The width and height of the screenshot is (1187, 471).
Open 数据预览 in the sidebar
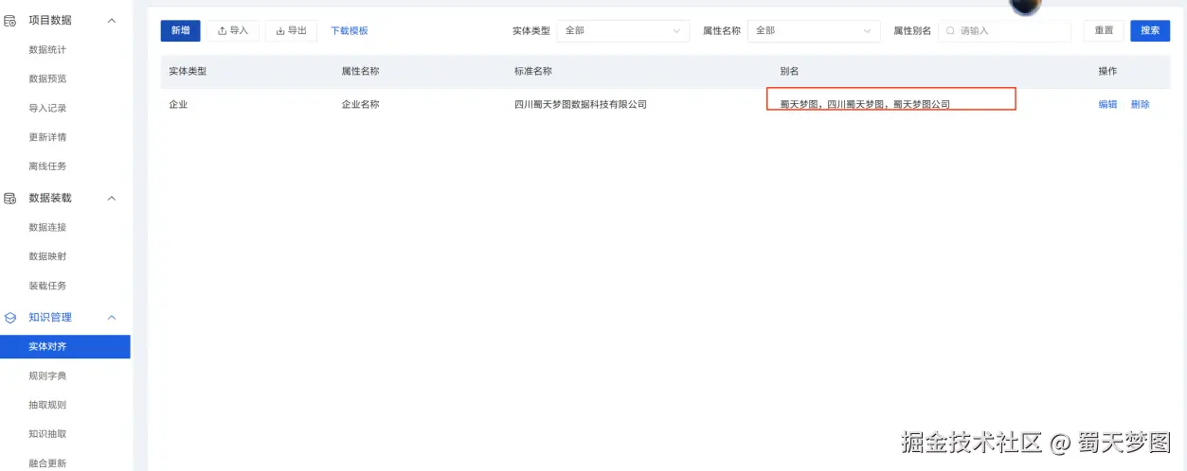[x=47, y=79]
